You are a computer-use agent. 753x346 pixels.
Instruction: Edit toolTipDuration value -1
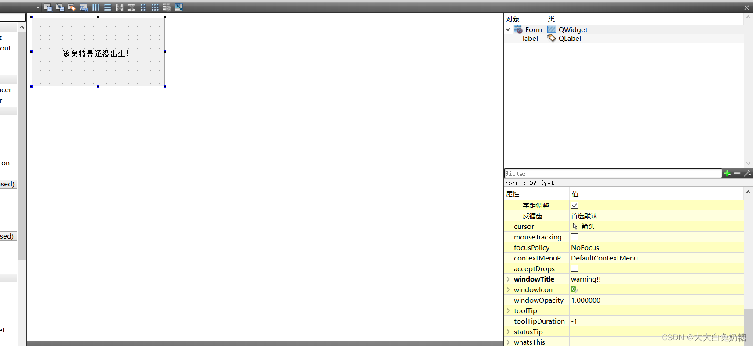point(656,321)
